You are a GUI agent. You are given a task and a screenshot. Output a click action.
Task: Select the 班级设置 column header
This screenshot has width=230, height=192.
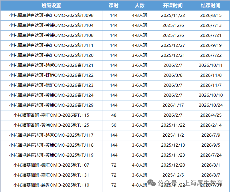51,5
